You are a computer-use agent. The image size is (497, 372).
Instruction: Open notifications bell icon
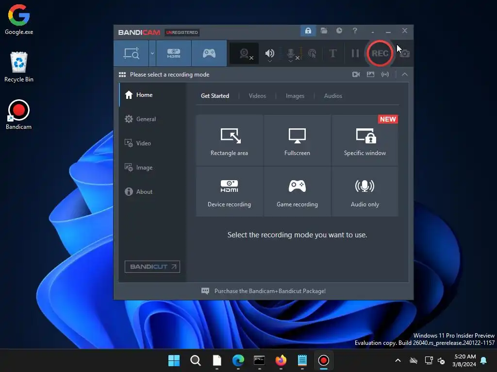484,360
